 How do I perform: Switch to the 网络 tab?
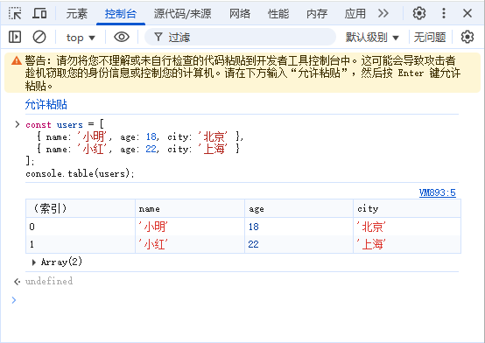pos(240,14)
